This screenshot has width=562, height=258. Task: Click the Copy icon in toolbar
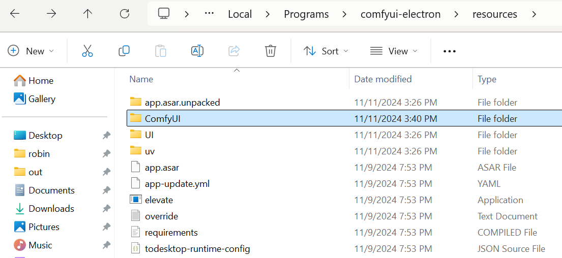point(124,51)
